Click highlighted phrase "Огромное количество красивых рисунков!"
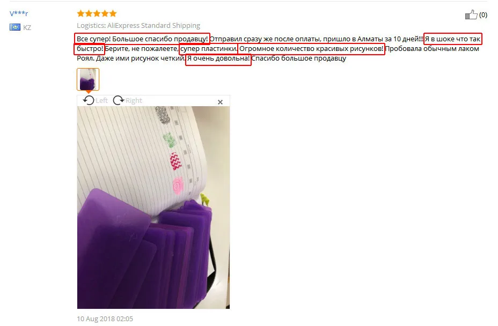The image size is (498, 326). click(311, 49)
